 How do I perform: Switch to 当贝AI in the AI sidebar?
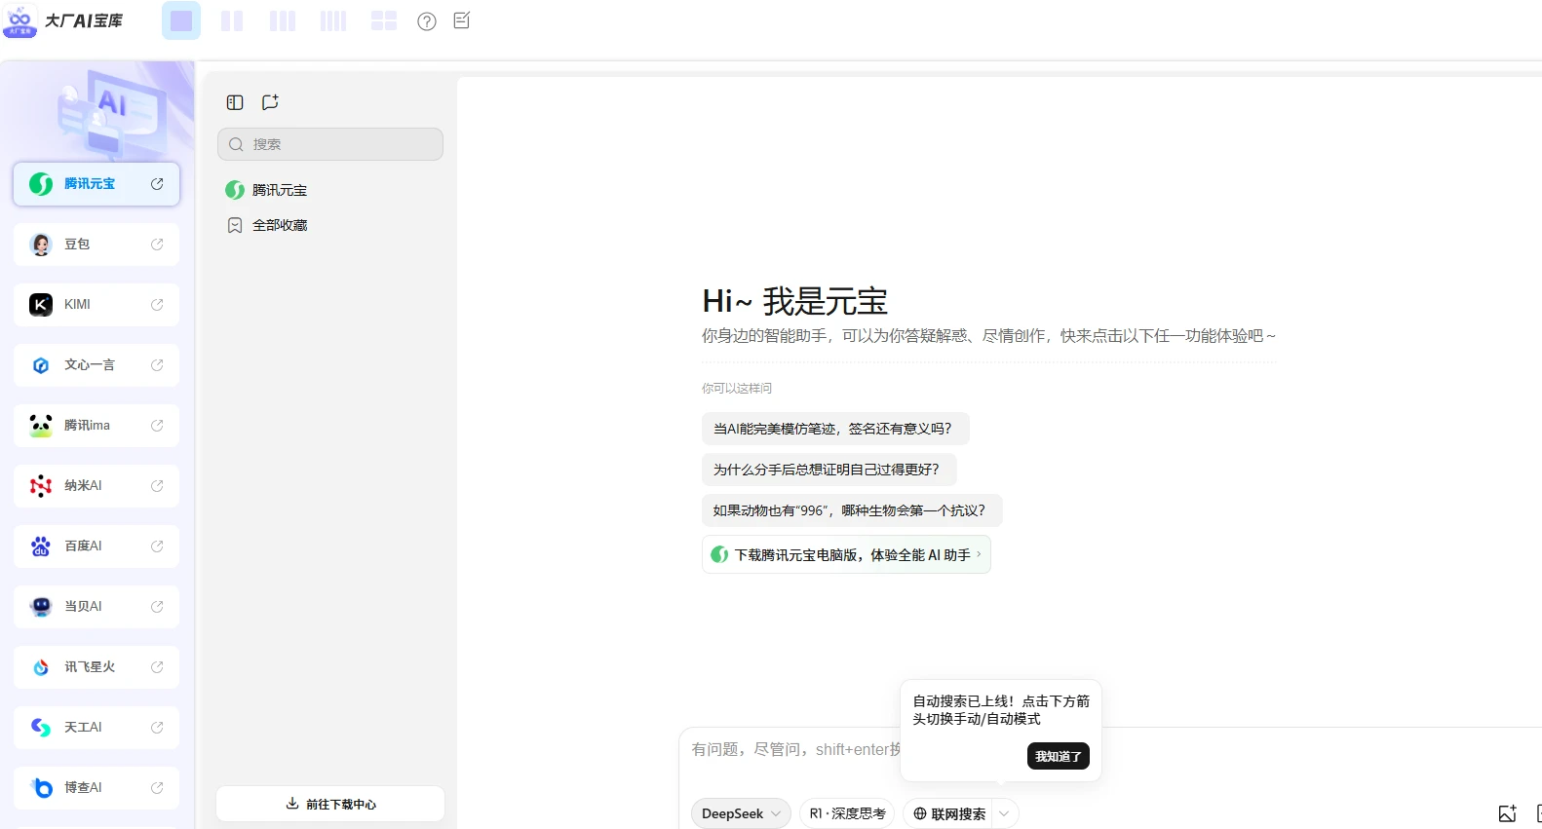(96, 607)
